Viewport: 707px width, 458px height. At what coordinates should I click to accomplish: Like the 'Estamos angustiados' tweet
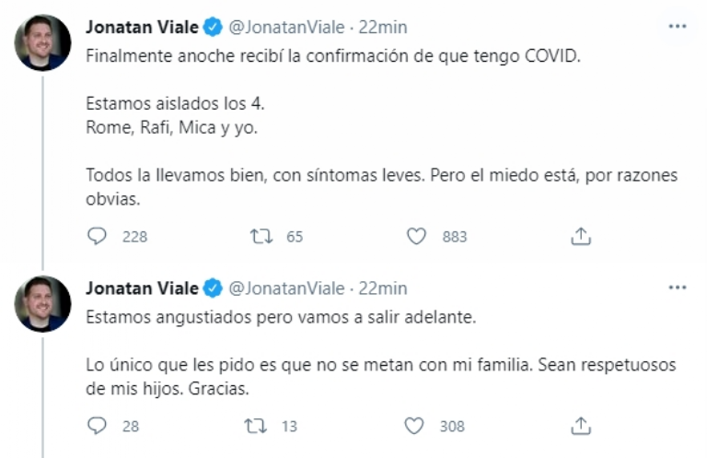click(414, 426)
